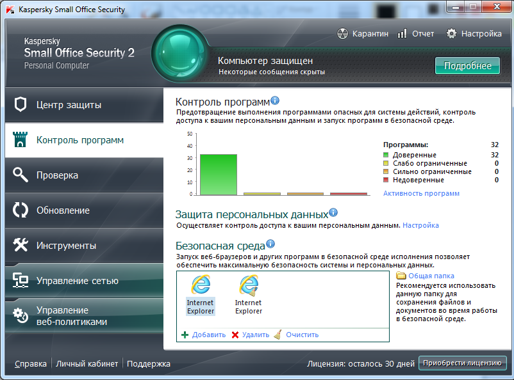Select the Контроль программ sidebar tab
The image size is (514, 380).
84,140
